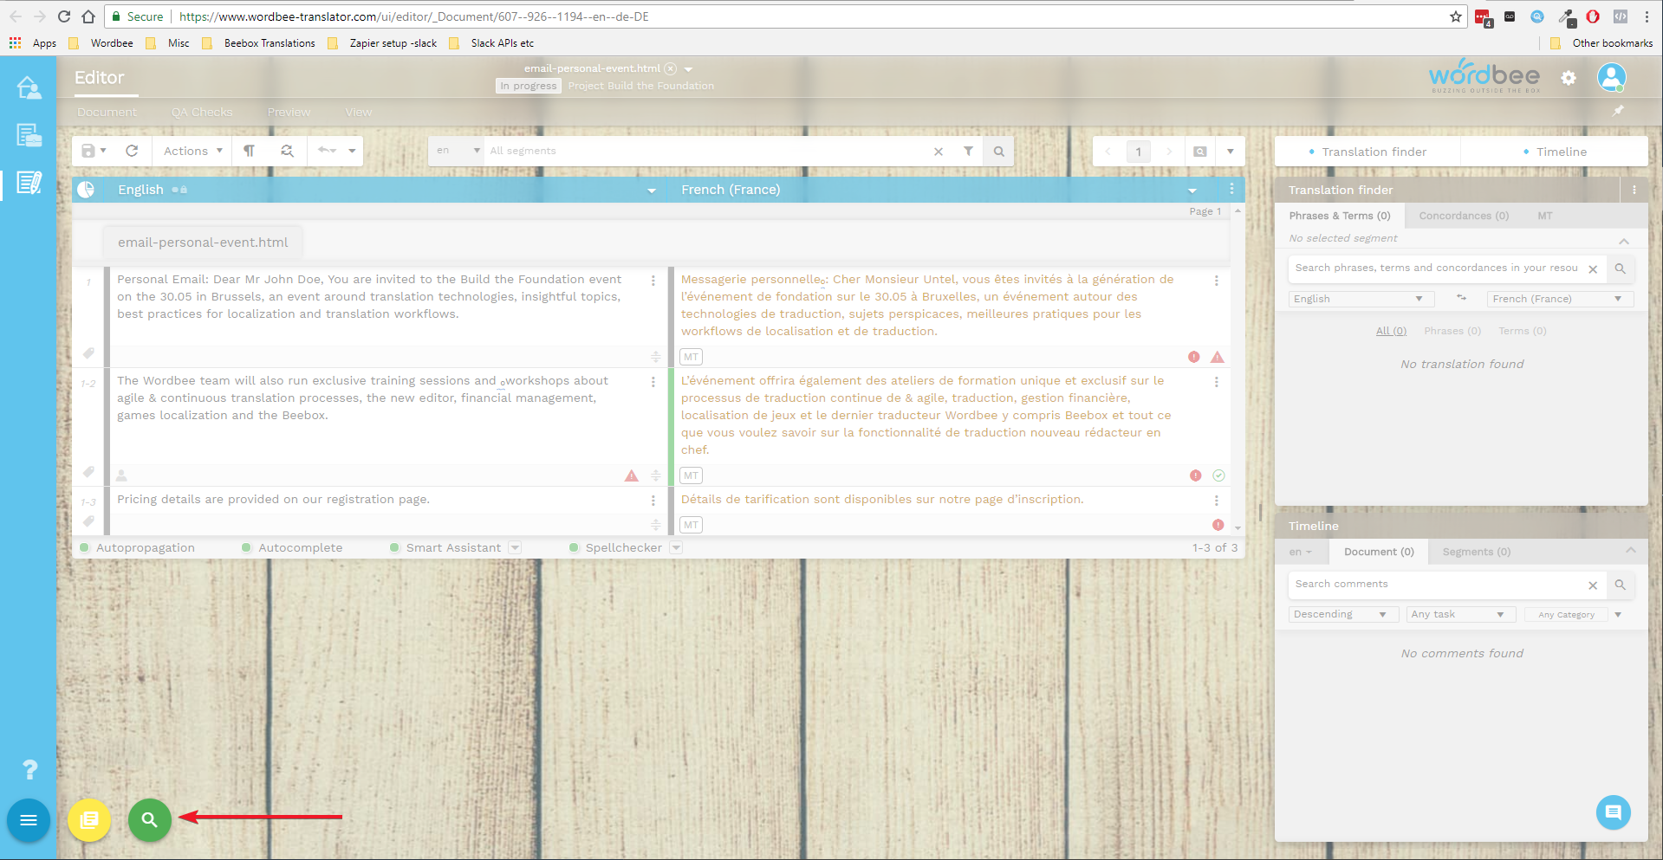Click the help question mark icon

pos(29,769)
